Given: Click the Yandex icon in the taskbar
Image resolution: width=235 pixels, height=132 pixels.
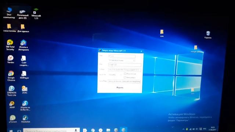Looking at the screenshot, I should [x=101, y=130].
